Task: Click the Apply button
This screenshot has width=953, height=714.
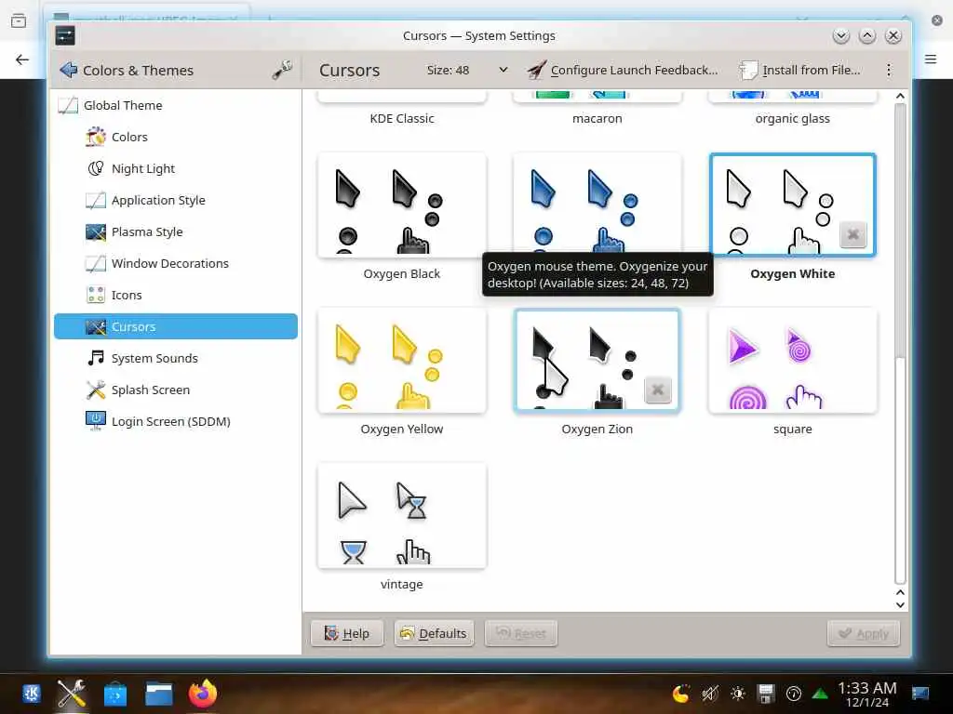Action: point(863,633)
